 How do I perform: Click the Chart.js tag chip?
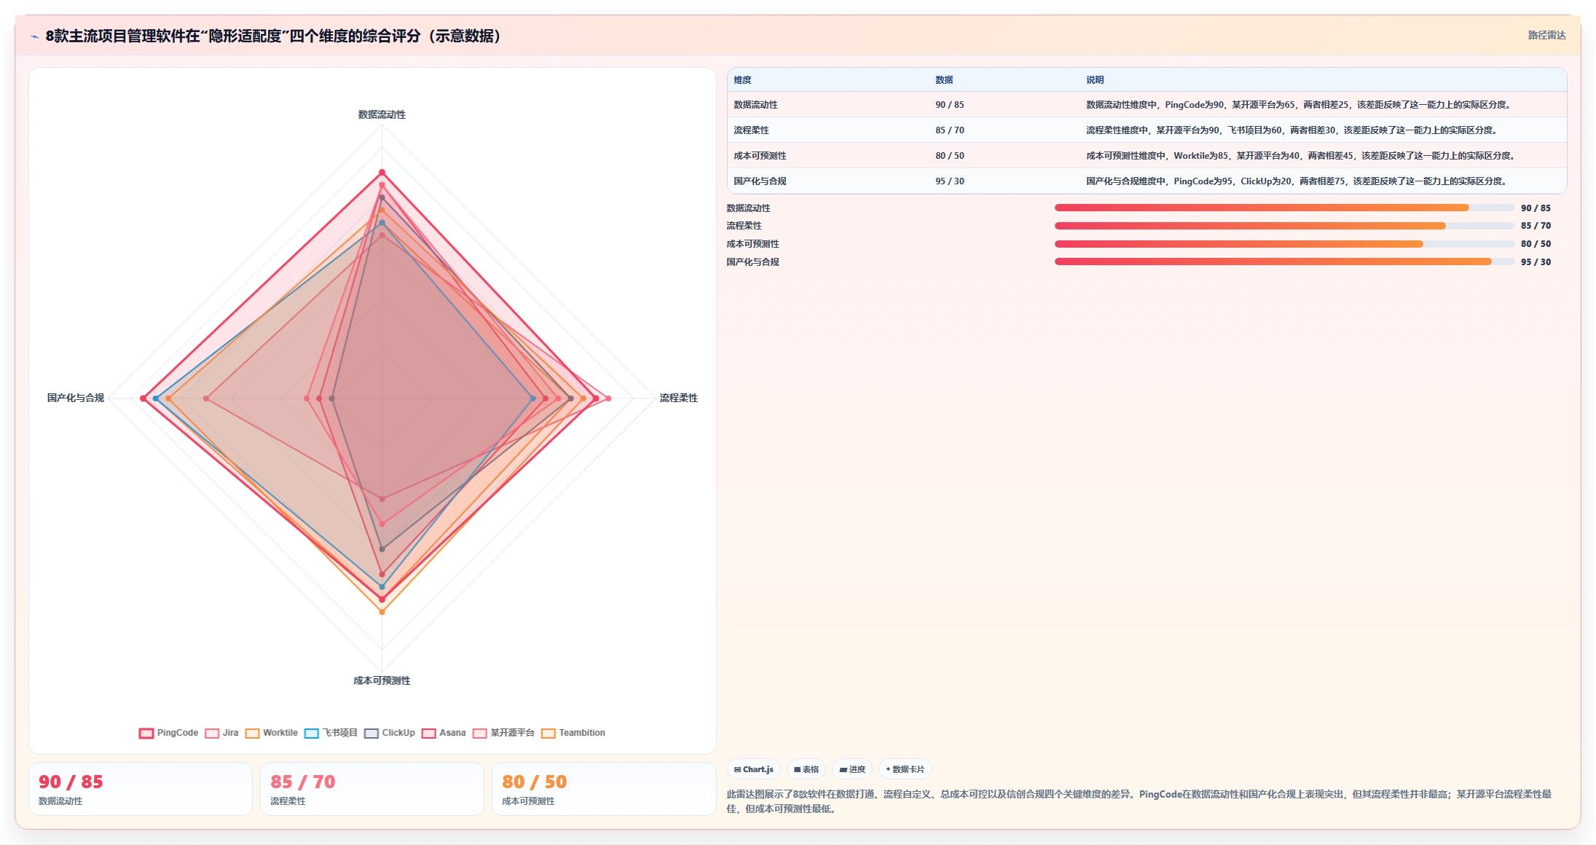(754, 769)
